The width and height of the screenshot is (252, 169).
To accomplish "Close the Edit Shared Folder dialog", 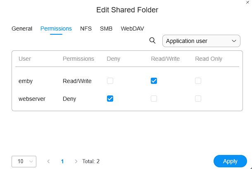I will tap(247, 2).
